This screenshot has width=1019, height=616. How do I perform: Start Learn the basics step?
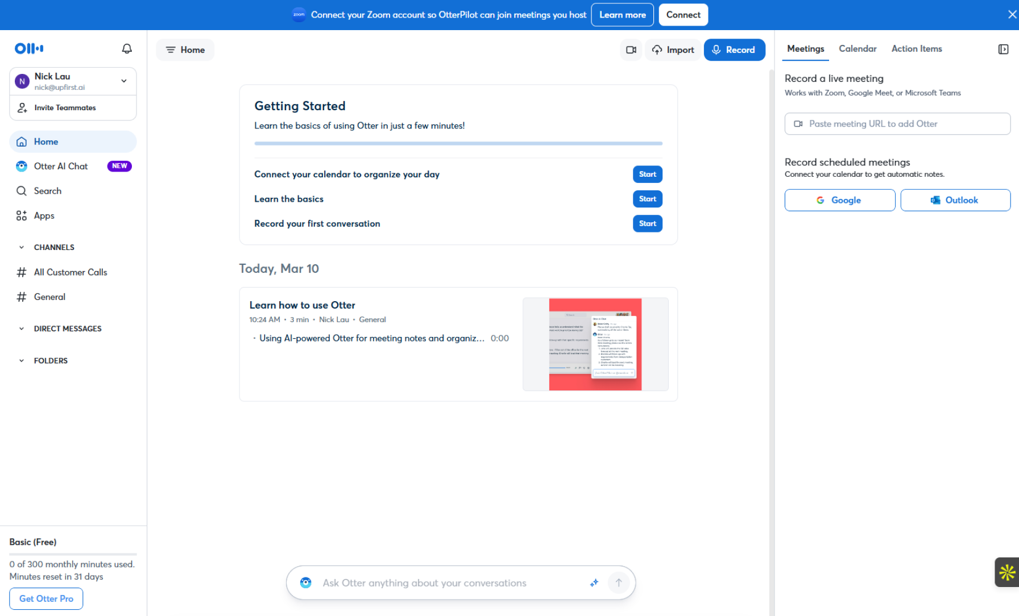click(647, 199)
